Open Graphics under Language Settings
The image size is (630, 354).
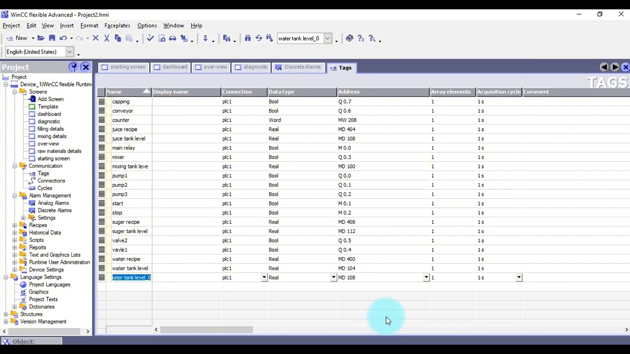(x=38, y=292)
